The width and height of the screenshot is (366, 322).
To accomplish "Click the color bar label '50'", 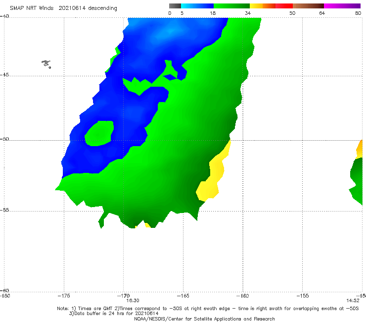I will click(292, 13).
